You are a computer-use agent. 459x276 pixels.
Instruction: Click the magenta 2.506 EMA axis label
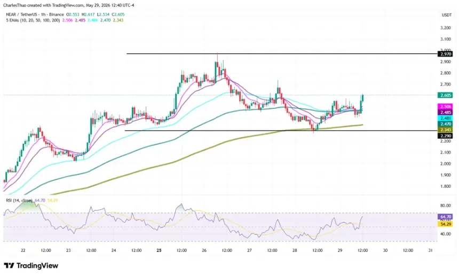tap(445, 107)
